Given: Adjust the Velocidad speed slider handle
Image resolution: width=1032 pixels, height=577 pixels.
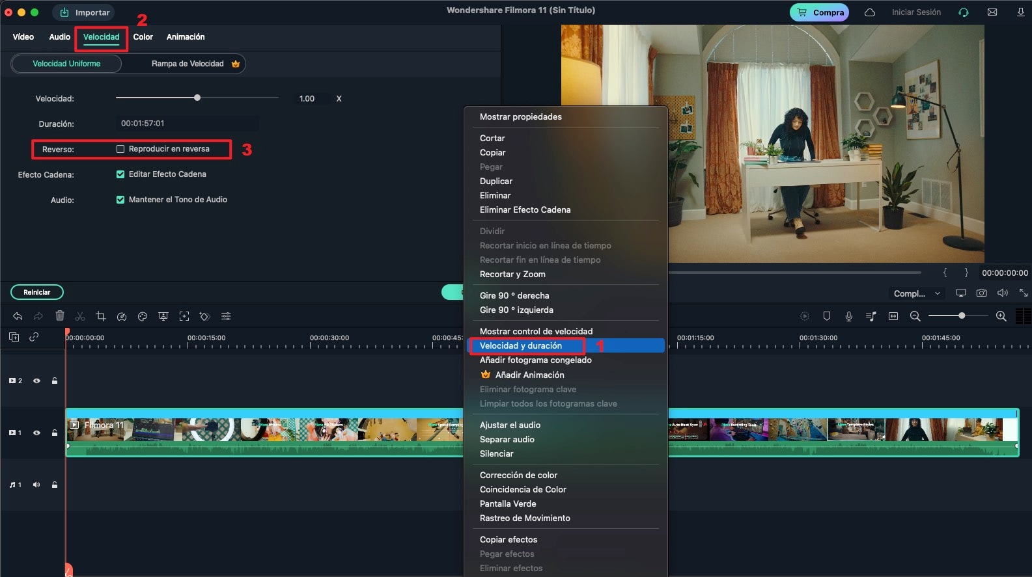Looking at the screenshot, I should point(197,98).
